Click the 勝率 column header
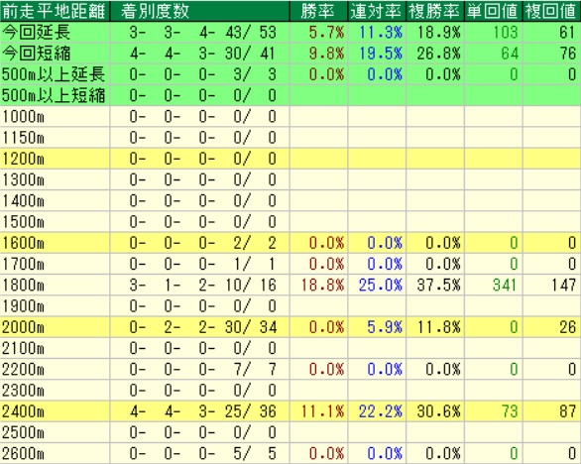Viewport: 581px width, 464px height. point(317,11)
